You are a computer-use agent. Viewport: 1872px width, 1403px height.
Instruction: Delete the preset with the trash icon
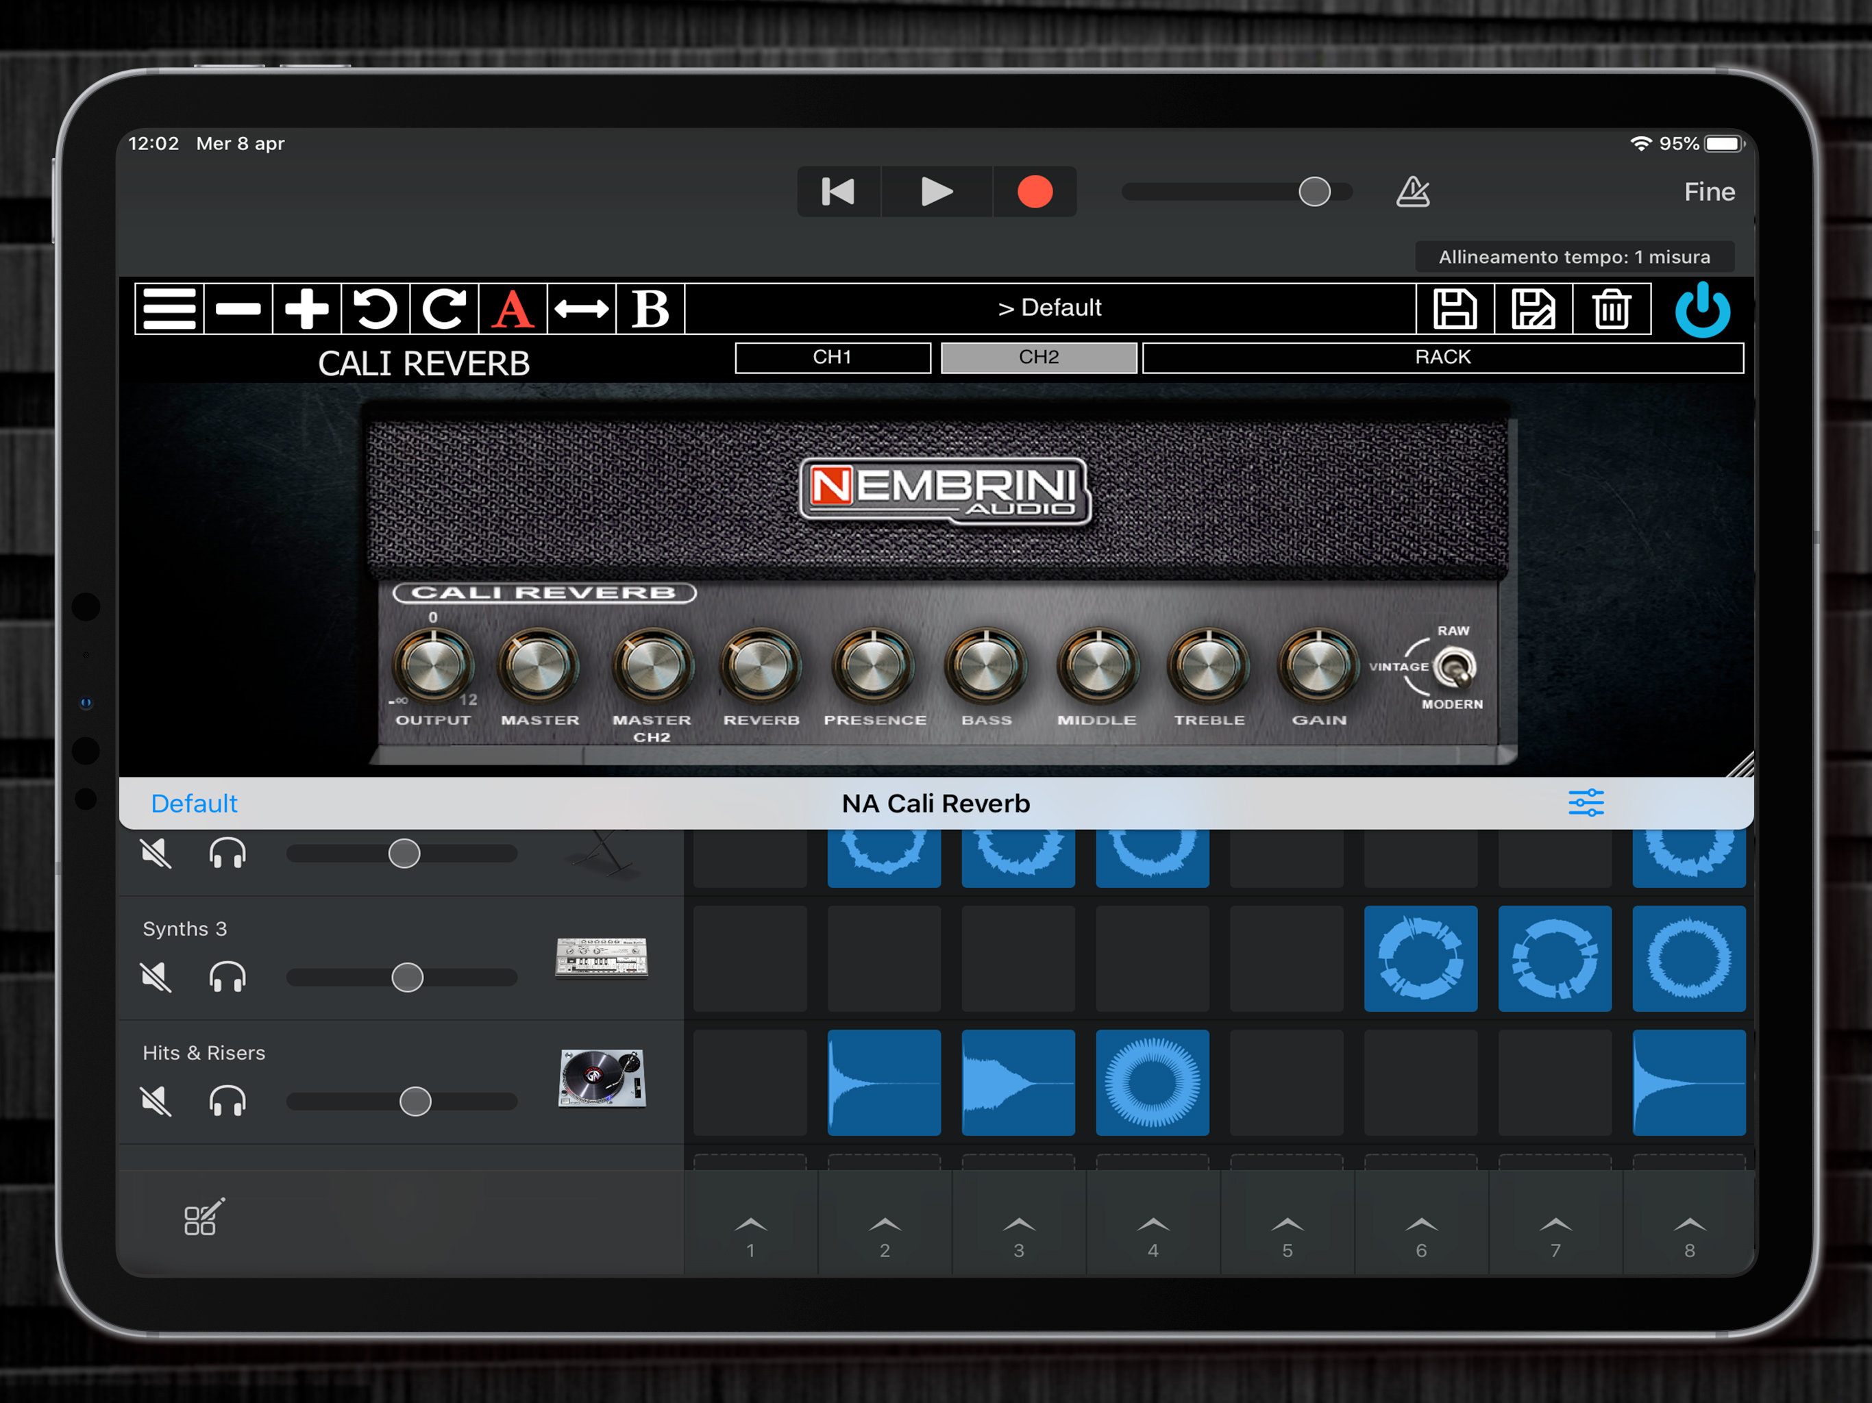click(1612, 309)
